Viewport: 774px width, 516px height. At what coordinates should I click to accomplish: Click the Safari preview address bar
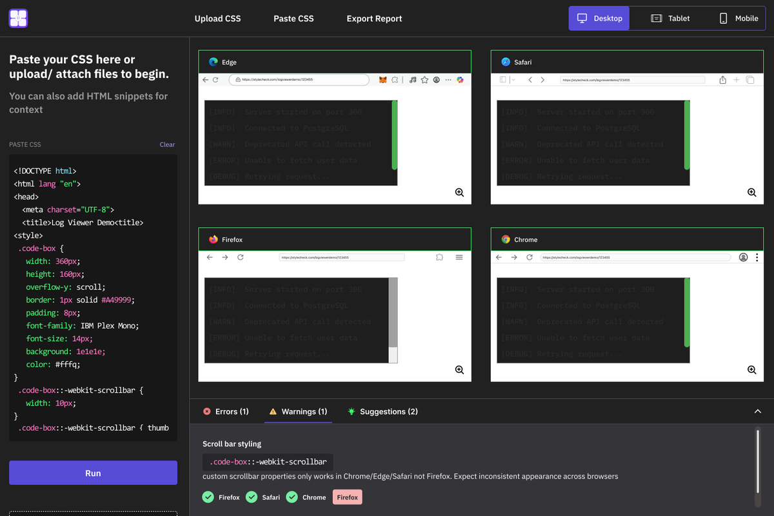[x=632, y=80]
